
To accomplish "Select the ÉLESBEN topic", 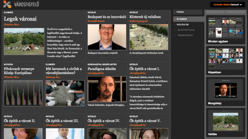I will point(182,19).
